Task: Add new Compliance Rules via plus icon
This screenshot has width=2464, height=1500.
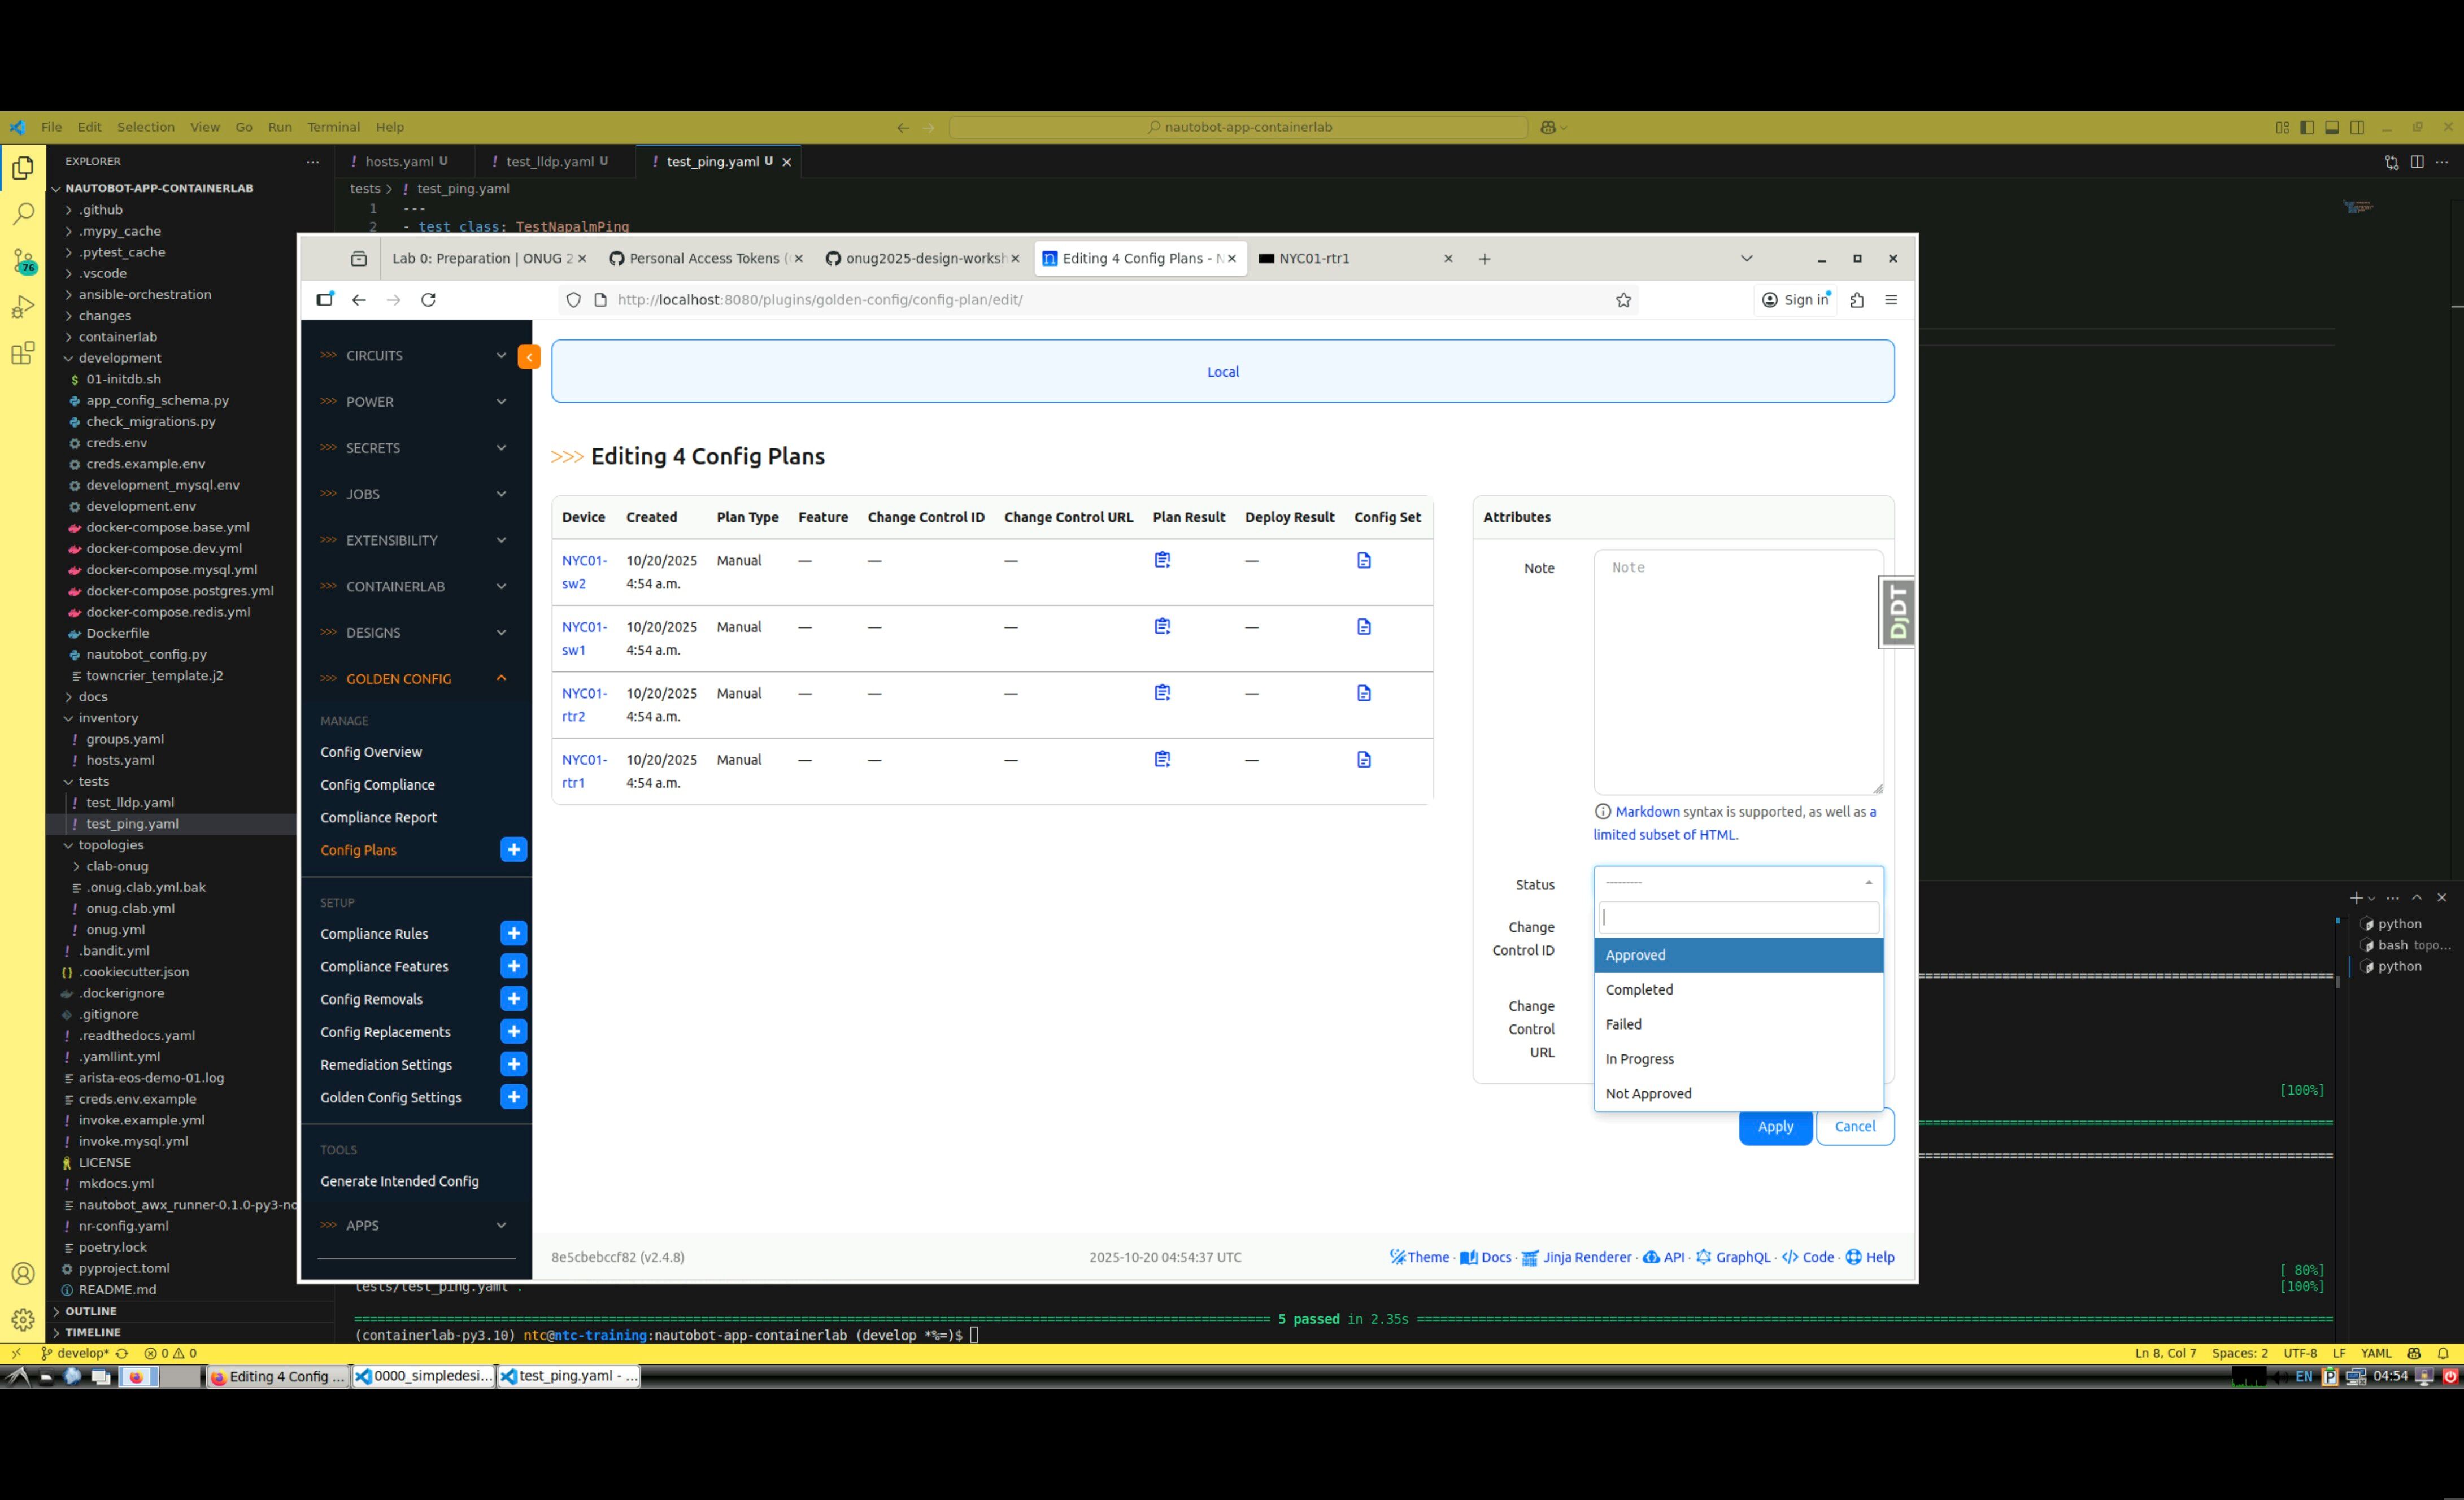Action: pyautogui.click(x=513, y=933)
